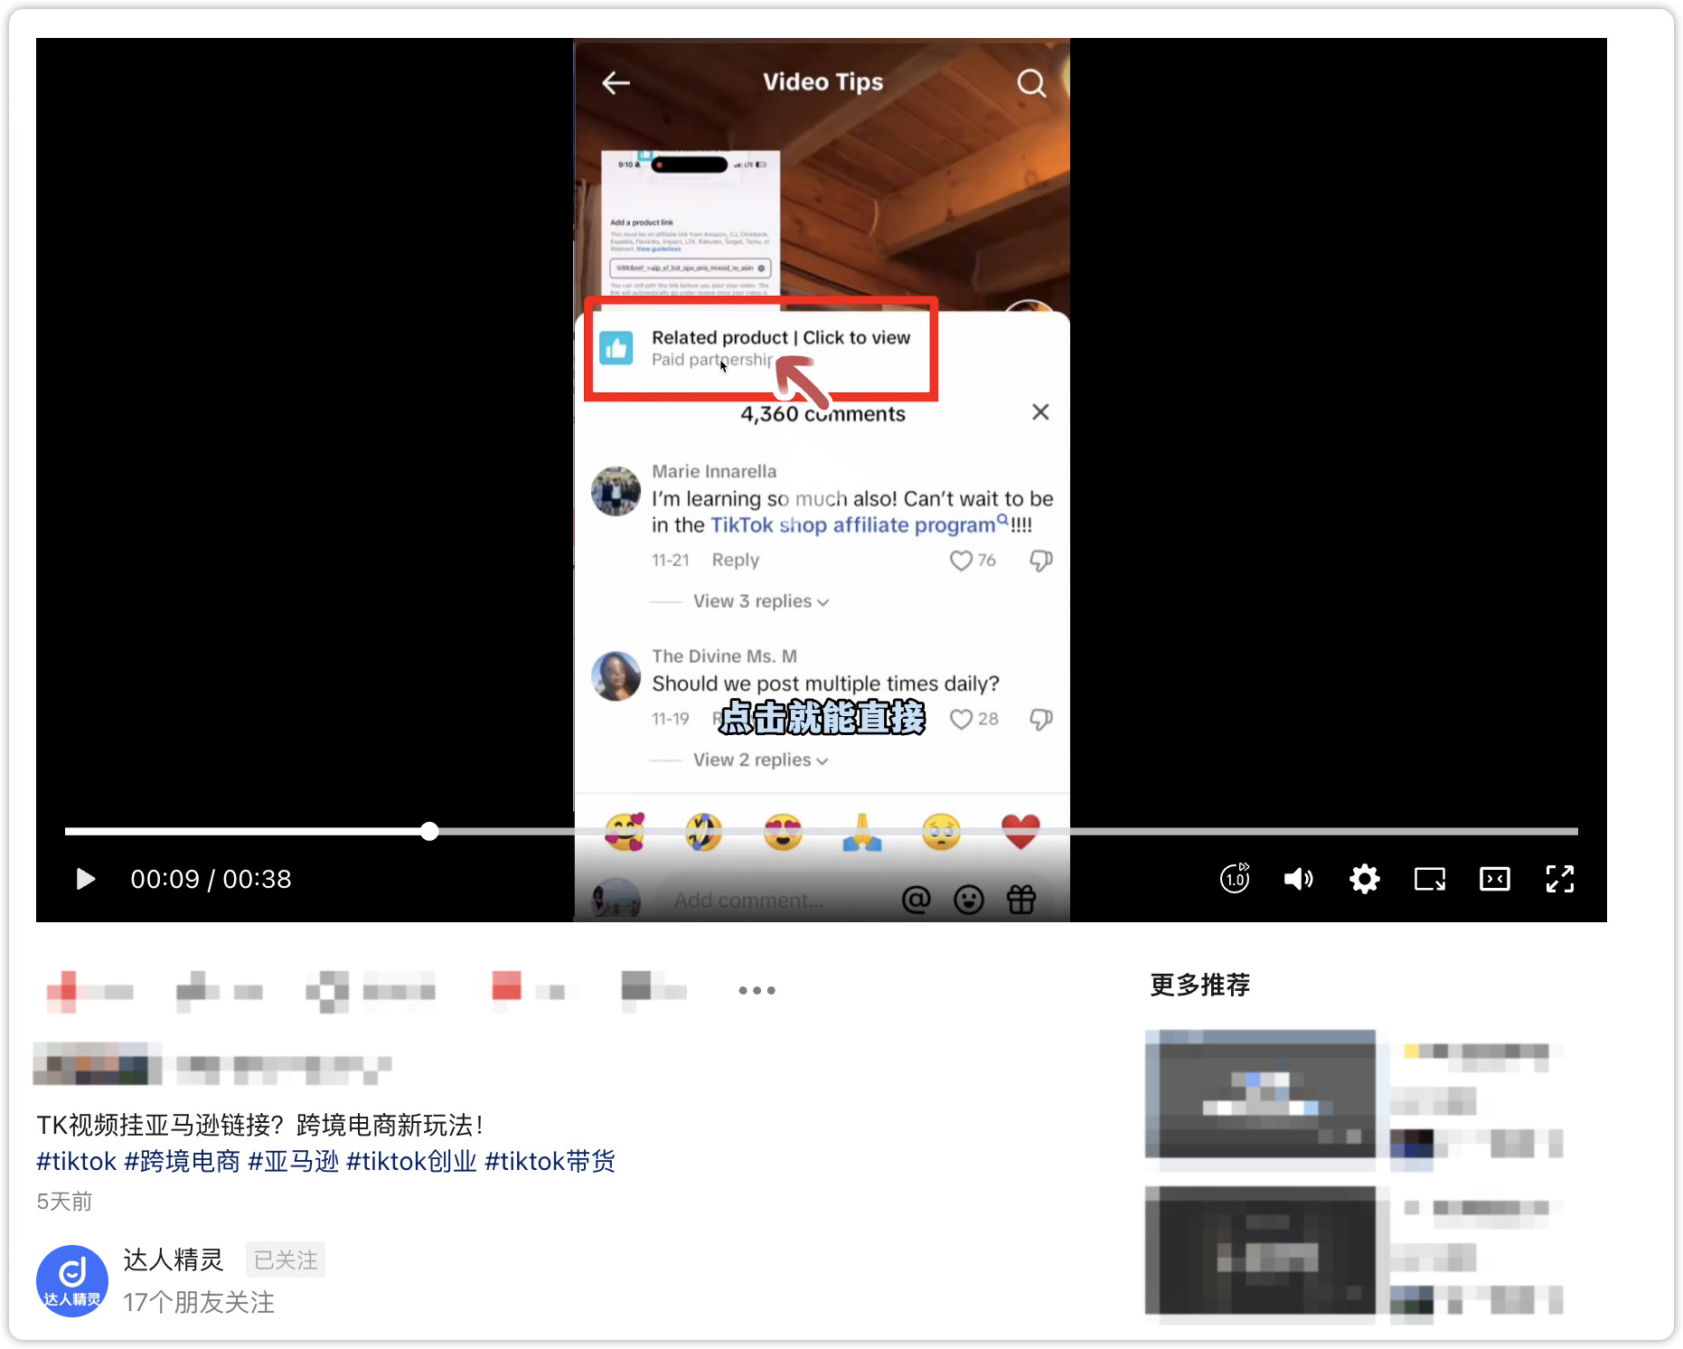Toggle the widescreen theater mode

tap(1495, 879)
